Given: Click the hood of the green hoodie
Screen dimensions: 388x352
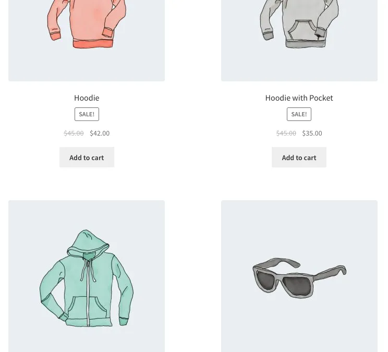Looking at the screenshot, I should point(88,244).
